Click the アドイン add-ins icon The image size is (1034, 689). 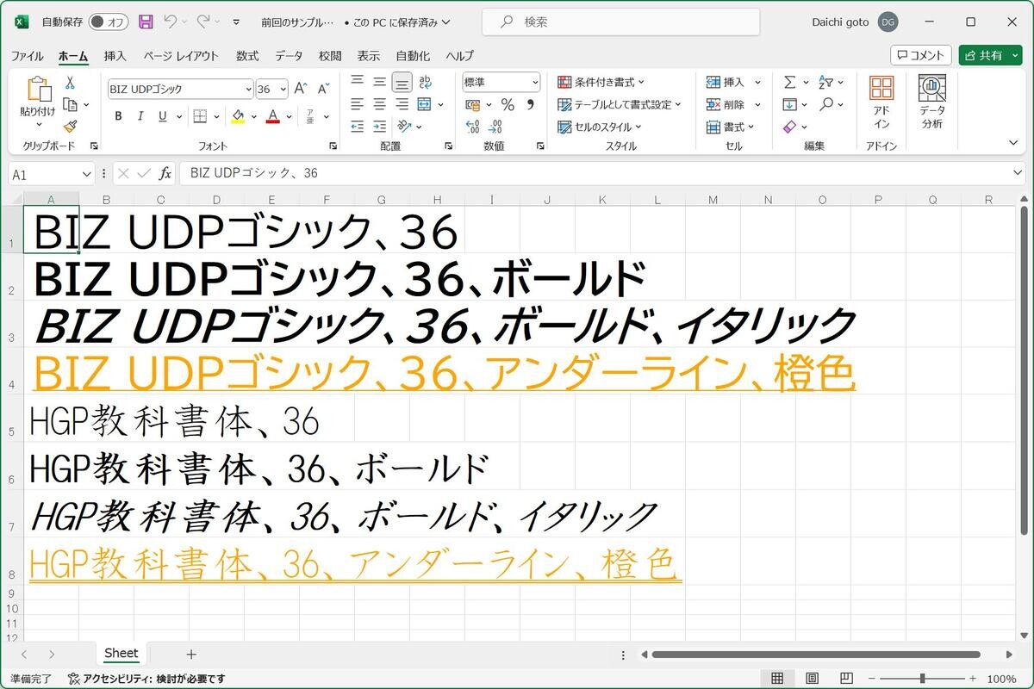pos(881,102)
